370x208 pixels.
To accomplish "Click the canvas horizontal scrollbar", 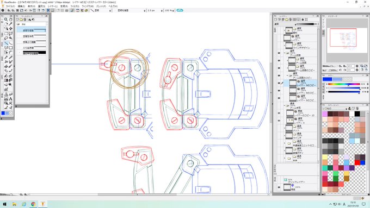I will (137, 194).
